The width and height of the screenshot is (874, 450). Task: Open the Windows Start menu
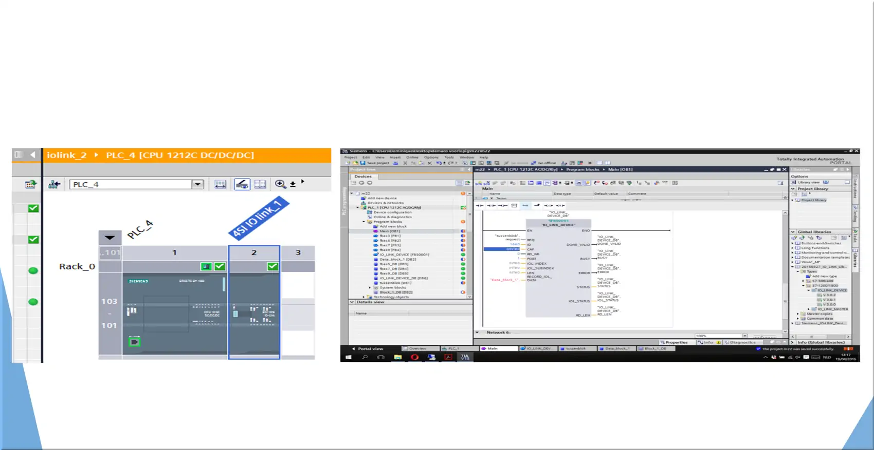point(349,357)
